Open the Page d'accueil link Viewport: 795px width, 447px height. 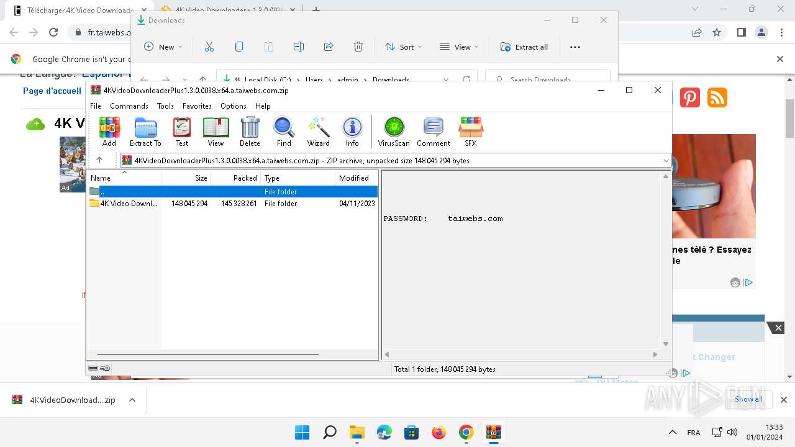click(52, 91)
